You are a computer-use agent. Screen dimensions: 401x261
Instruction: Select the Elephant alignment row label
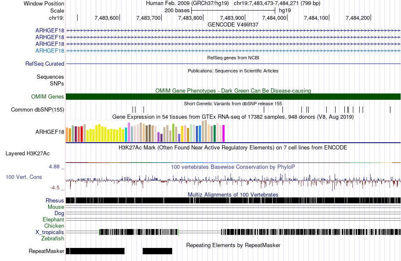(x=53, y=220)
